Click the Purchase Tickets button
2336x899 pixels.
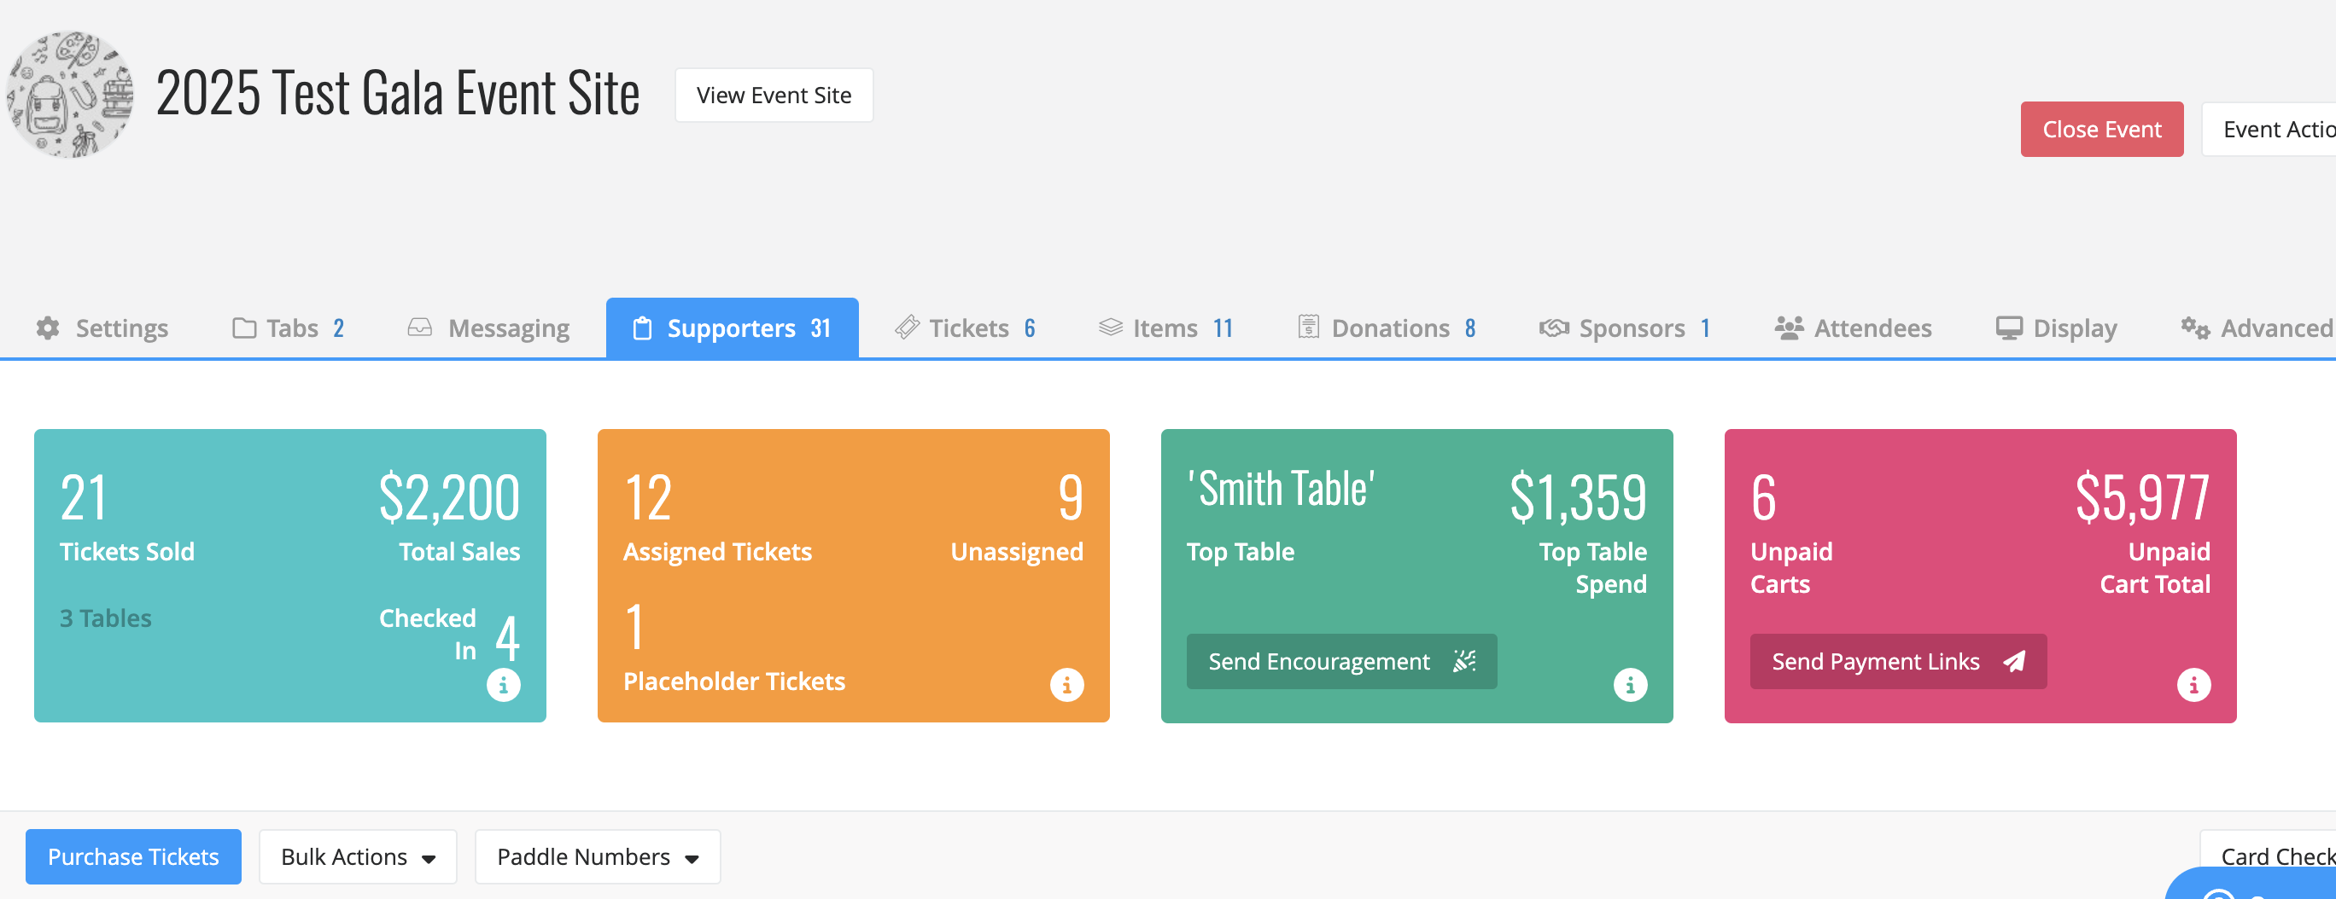point(133,856)
